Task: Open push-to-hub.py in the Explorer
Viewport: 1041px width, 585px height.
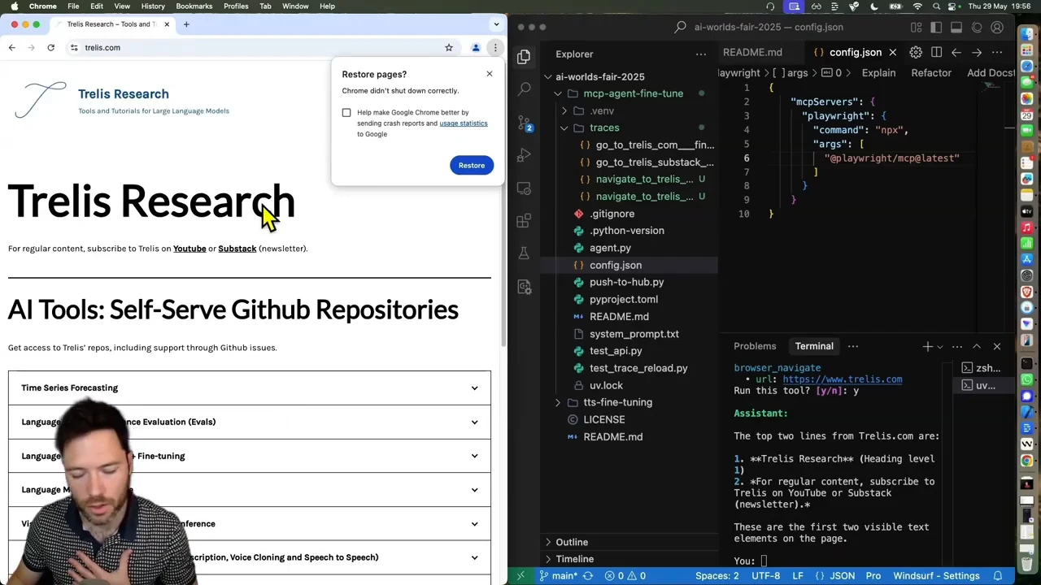Action: pos(626,283)
